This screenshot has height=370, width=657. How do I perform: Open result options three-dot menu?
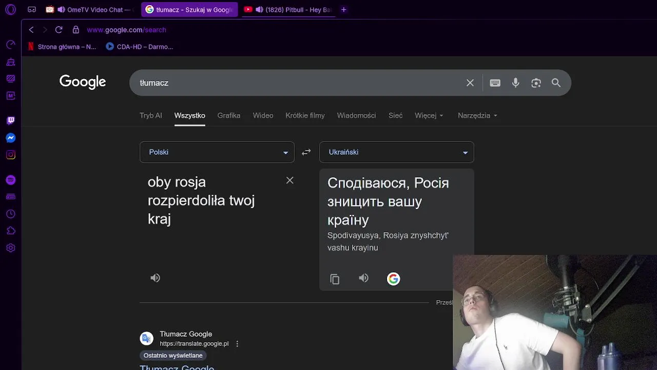pos(237,344)
